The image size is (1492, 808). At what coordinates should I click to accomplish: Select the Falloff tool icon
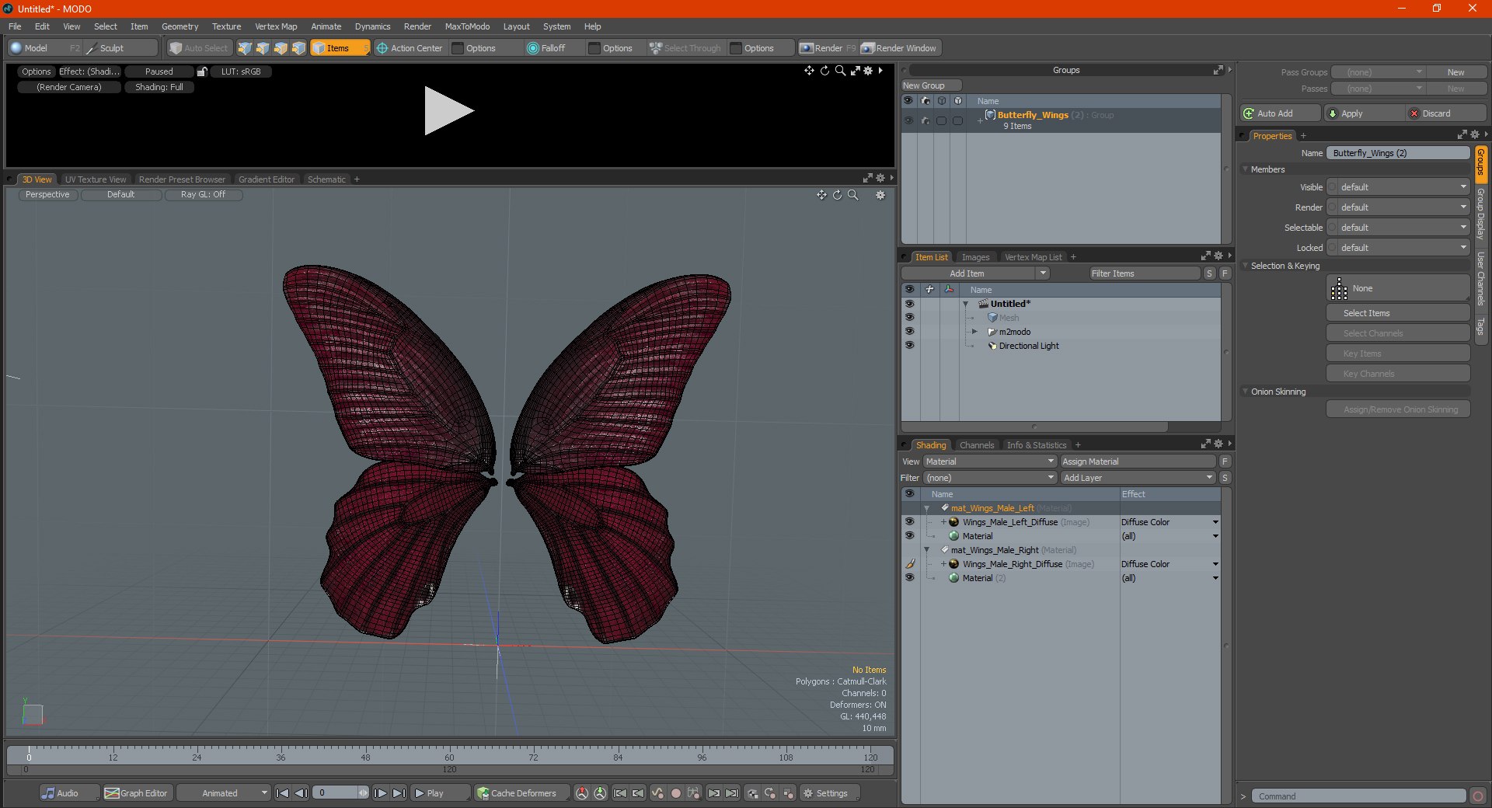(x=532, y=48)
